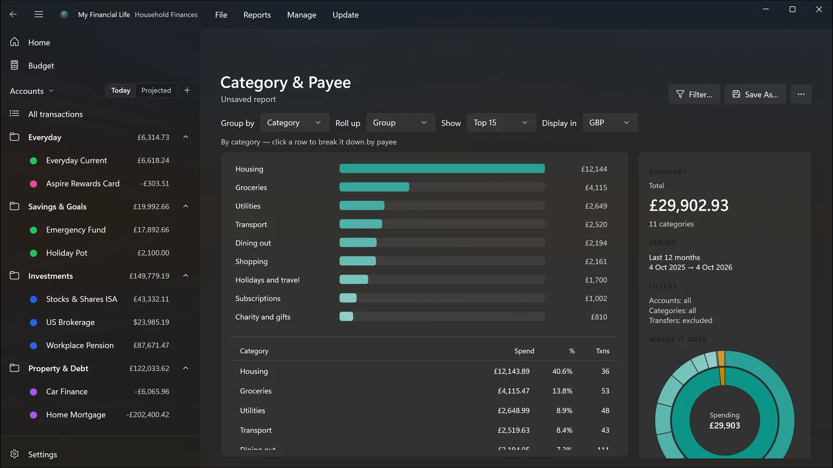Open the Roll up Group dropdown
833x468 pixels.
pyautogui.click(x=400, y=123)
